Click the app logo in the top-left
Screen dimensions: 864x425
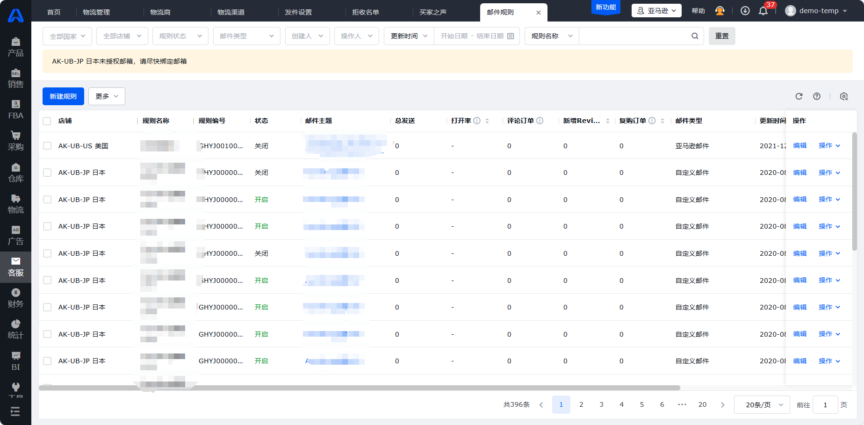coord(15,15)
